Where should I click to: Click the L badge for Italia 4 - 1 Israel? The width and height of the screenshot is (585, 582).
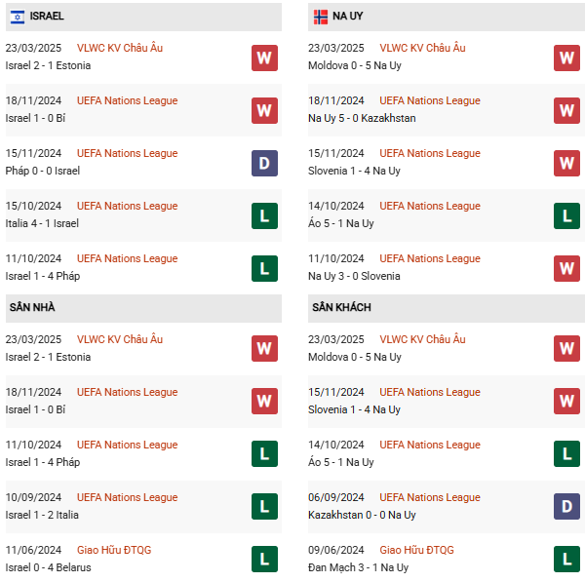(264, 215)
